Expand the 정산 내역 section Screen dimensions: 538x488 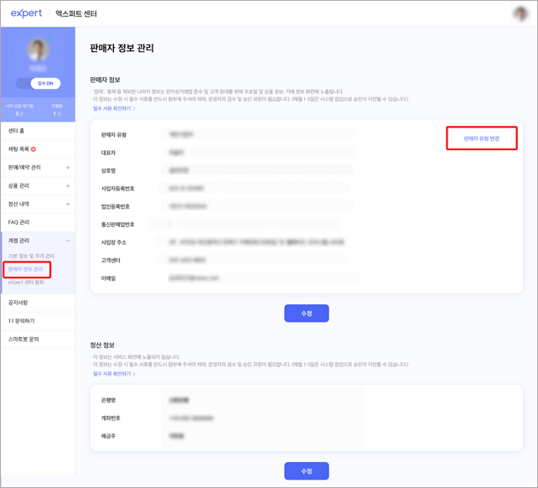[x=68, y=205]
